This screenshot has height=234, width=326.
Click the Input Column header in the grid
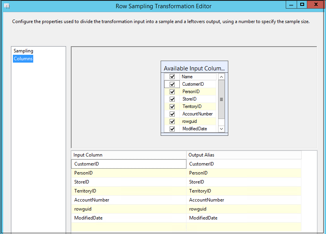129,155
